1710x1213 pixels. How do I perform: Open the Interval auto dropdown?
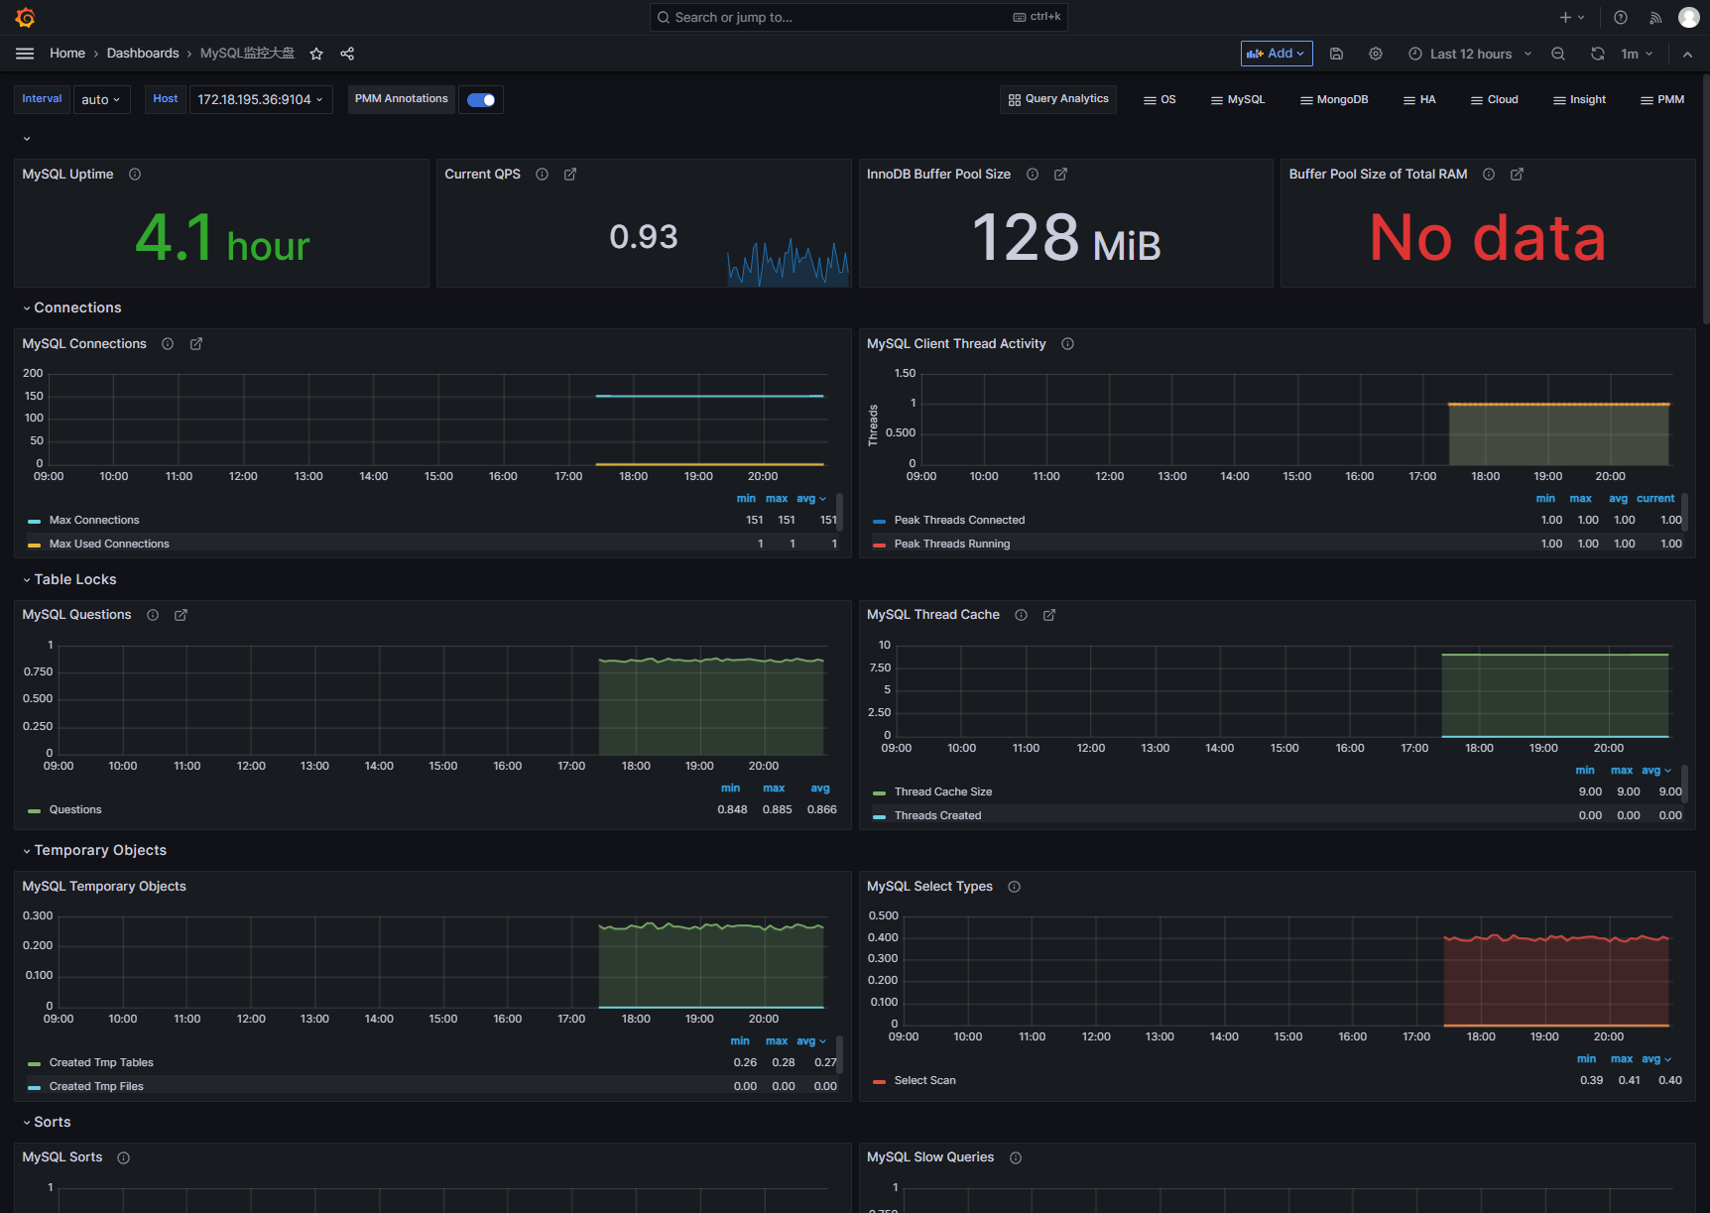coord(101,99)
